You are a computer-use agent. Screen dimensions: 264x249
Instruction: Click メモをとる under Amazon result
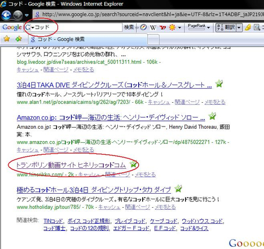click(x=83, y=150)
